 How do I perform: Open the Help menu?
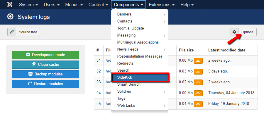[187, 5]
